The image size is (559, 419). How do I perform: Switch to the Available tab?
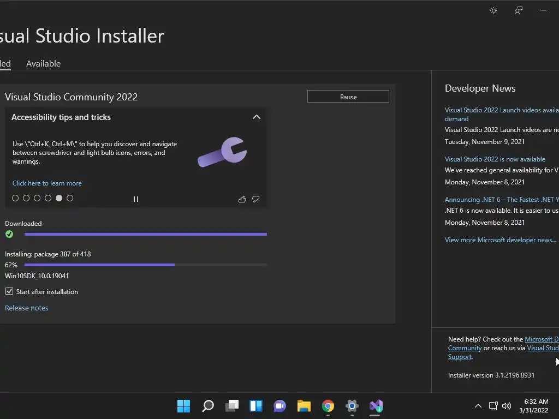(x=44, y=63)
